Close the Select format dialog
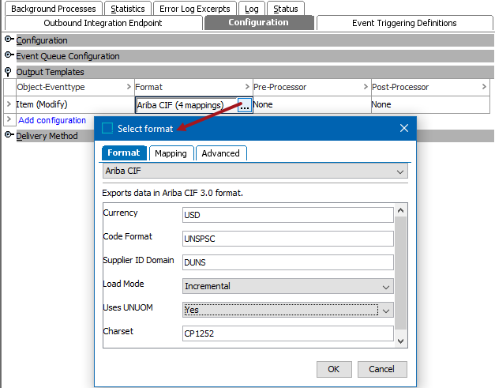Viewport: 495px width, 388px height. click(404, 128)
